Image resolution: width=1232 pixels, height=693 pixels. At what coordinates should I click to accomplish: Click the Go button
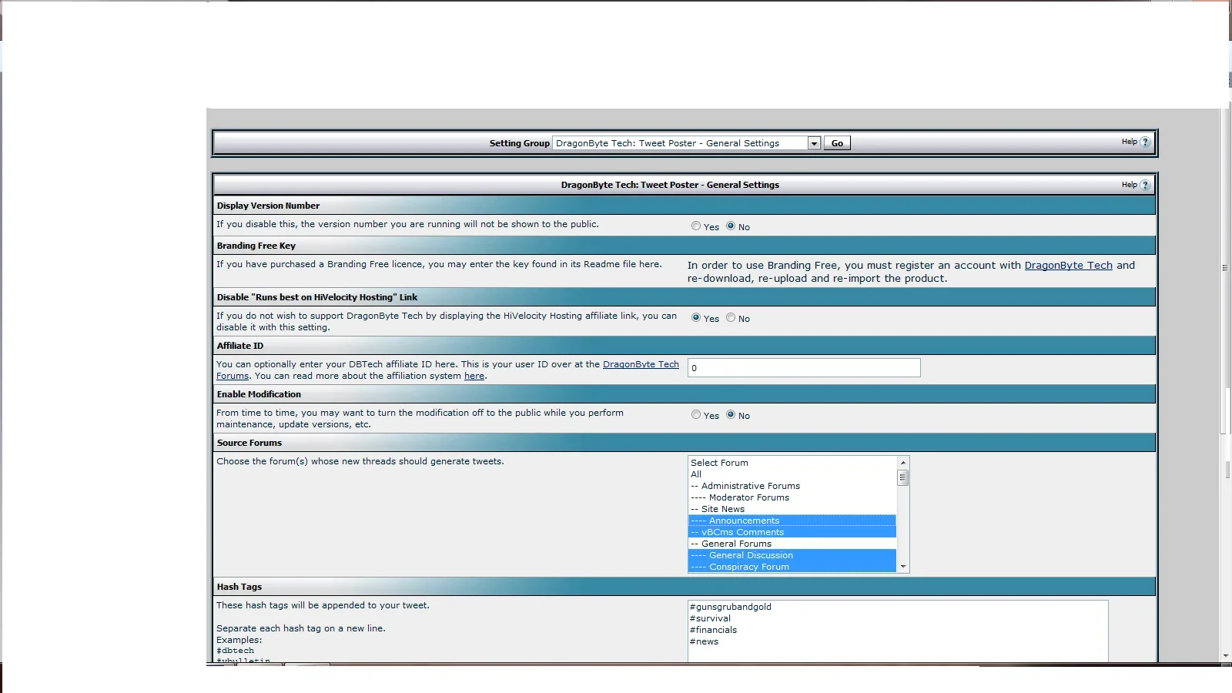837,143
